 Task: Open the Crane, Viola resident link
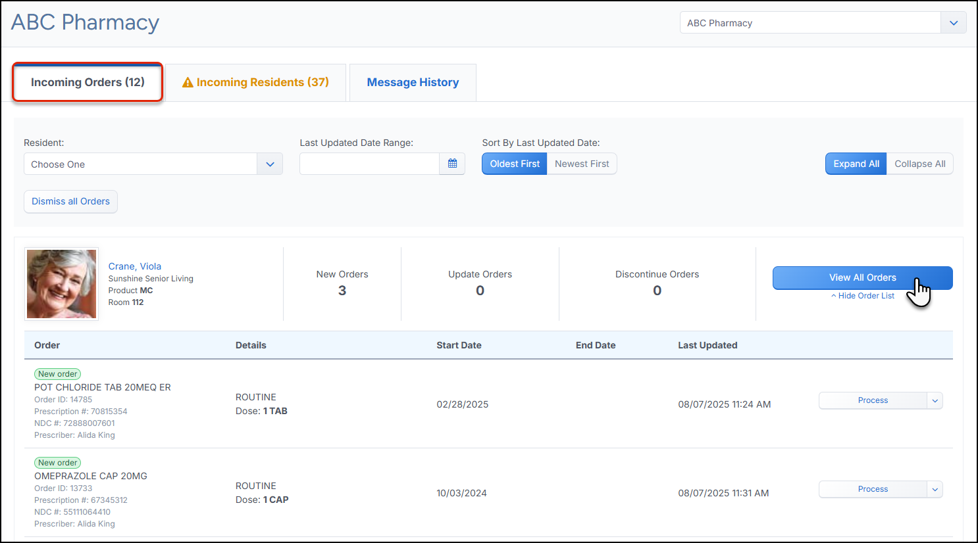[x=134, y=266]
